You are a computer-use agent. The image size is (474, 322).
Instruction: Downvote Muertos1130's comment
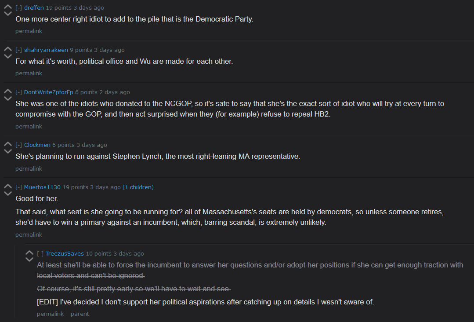pos(8,194)
